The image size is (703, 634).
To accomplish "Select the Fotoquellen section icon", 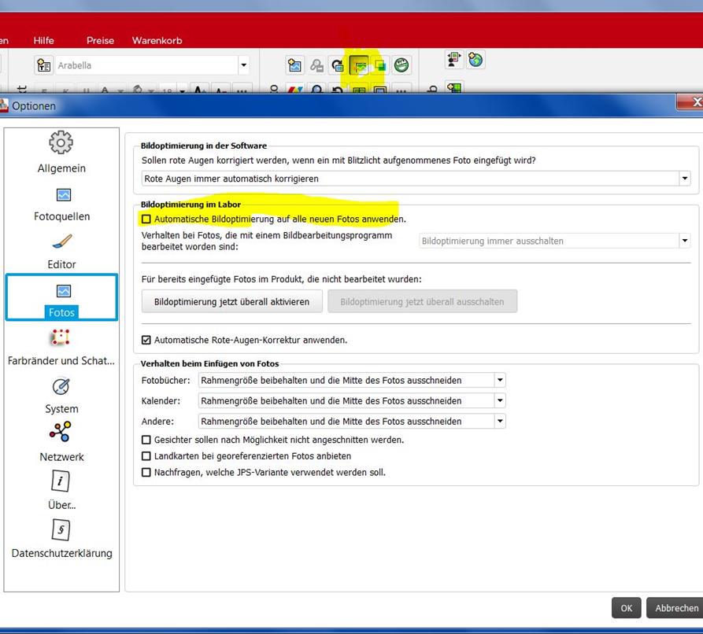I will (x=62, y=195).
